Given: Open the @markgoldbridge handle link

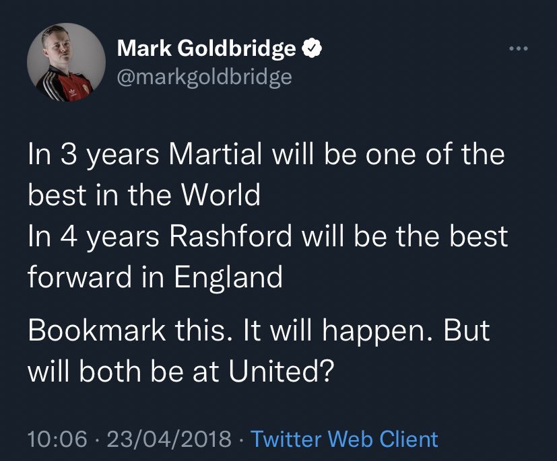Looking at the screenshot, I should [204, 77].
